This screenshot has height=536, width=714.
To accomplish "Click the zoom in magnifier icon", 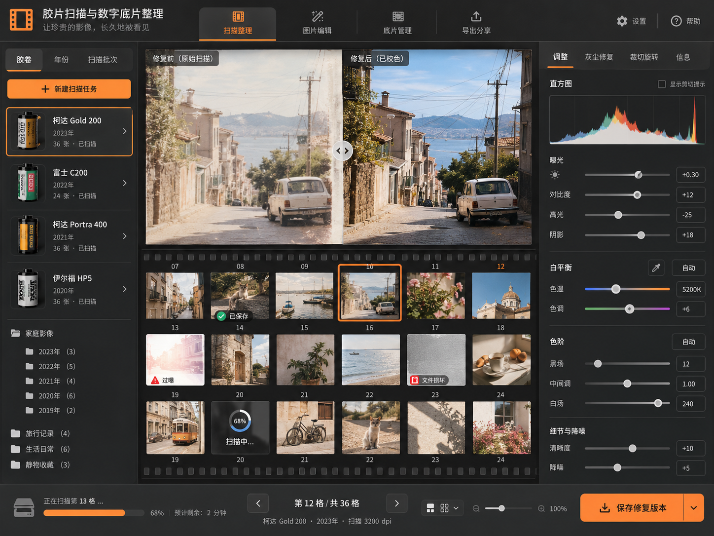I will point(541,508).
